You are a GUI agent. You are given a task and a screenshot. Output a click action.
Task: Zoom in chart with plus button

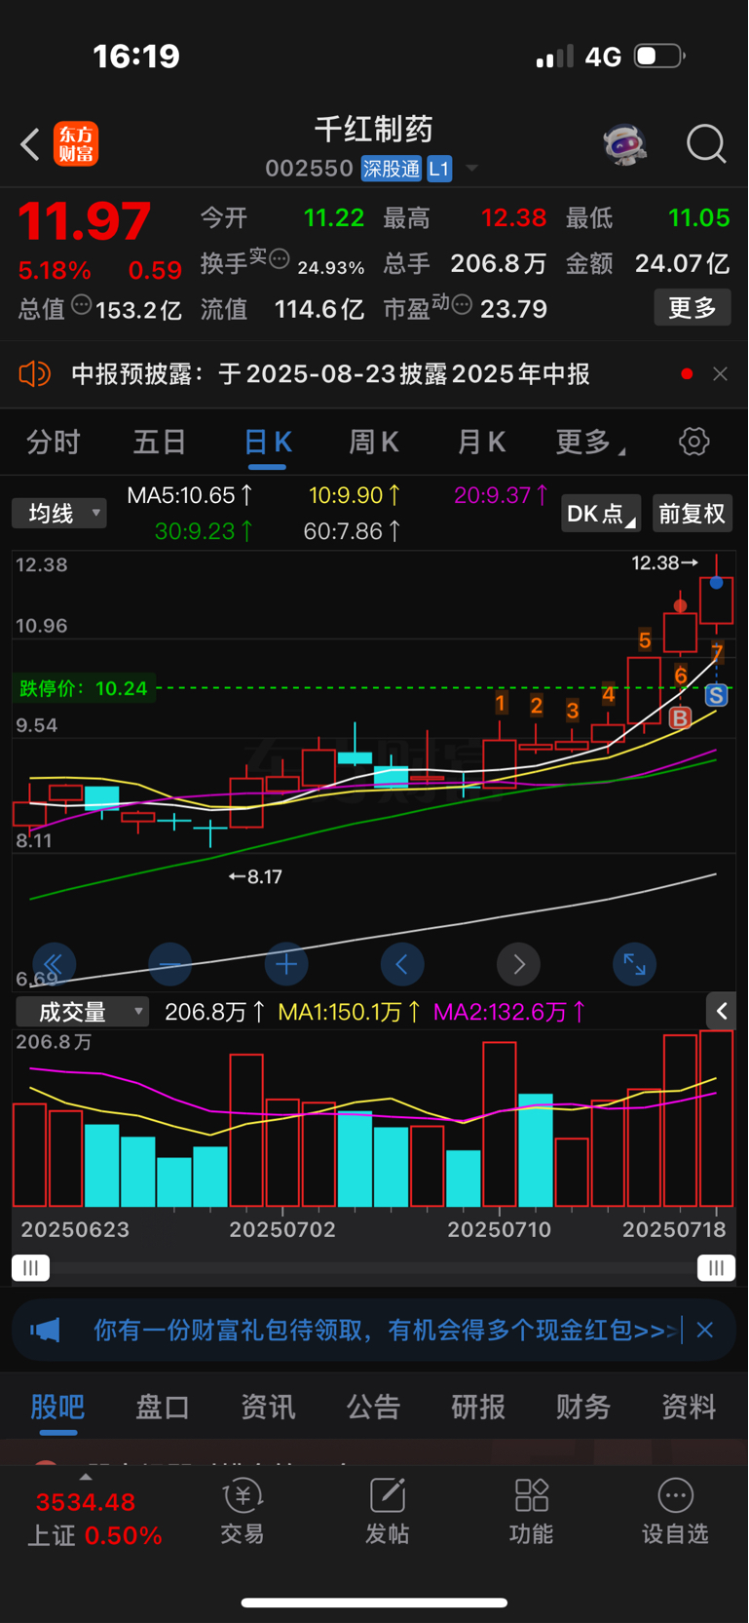click(286, 965)
